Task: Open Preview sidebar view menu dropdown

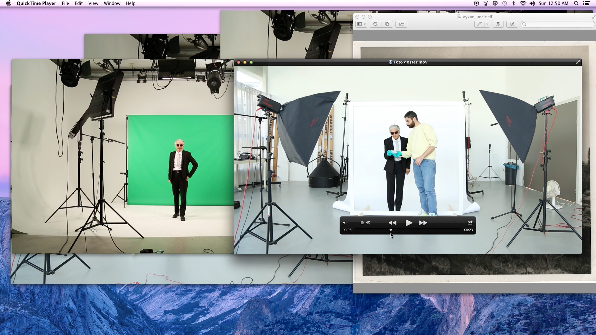Action: point(361,24)
